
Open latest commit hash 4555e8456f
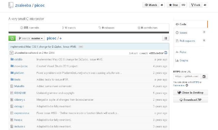[156, 53]
